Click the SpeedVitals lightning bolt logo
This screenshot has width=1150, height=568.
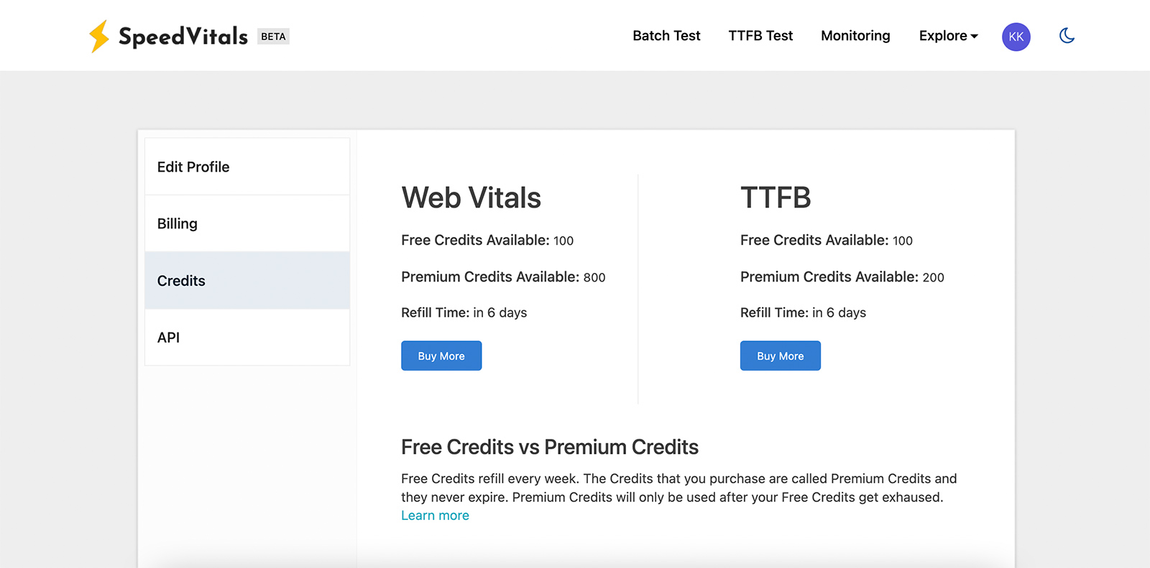tap(98, 36)
